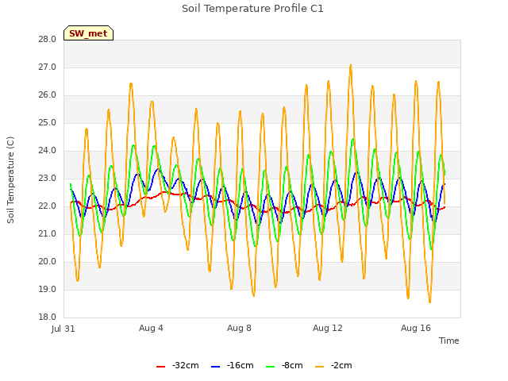The height and width of the screenshot is (381, 508).
Task: Click the Jul 31 x-axis tick label
Action: point(63,329)
